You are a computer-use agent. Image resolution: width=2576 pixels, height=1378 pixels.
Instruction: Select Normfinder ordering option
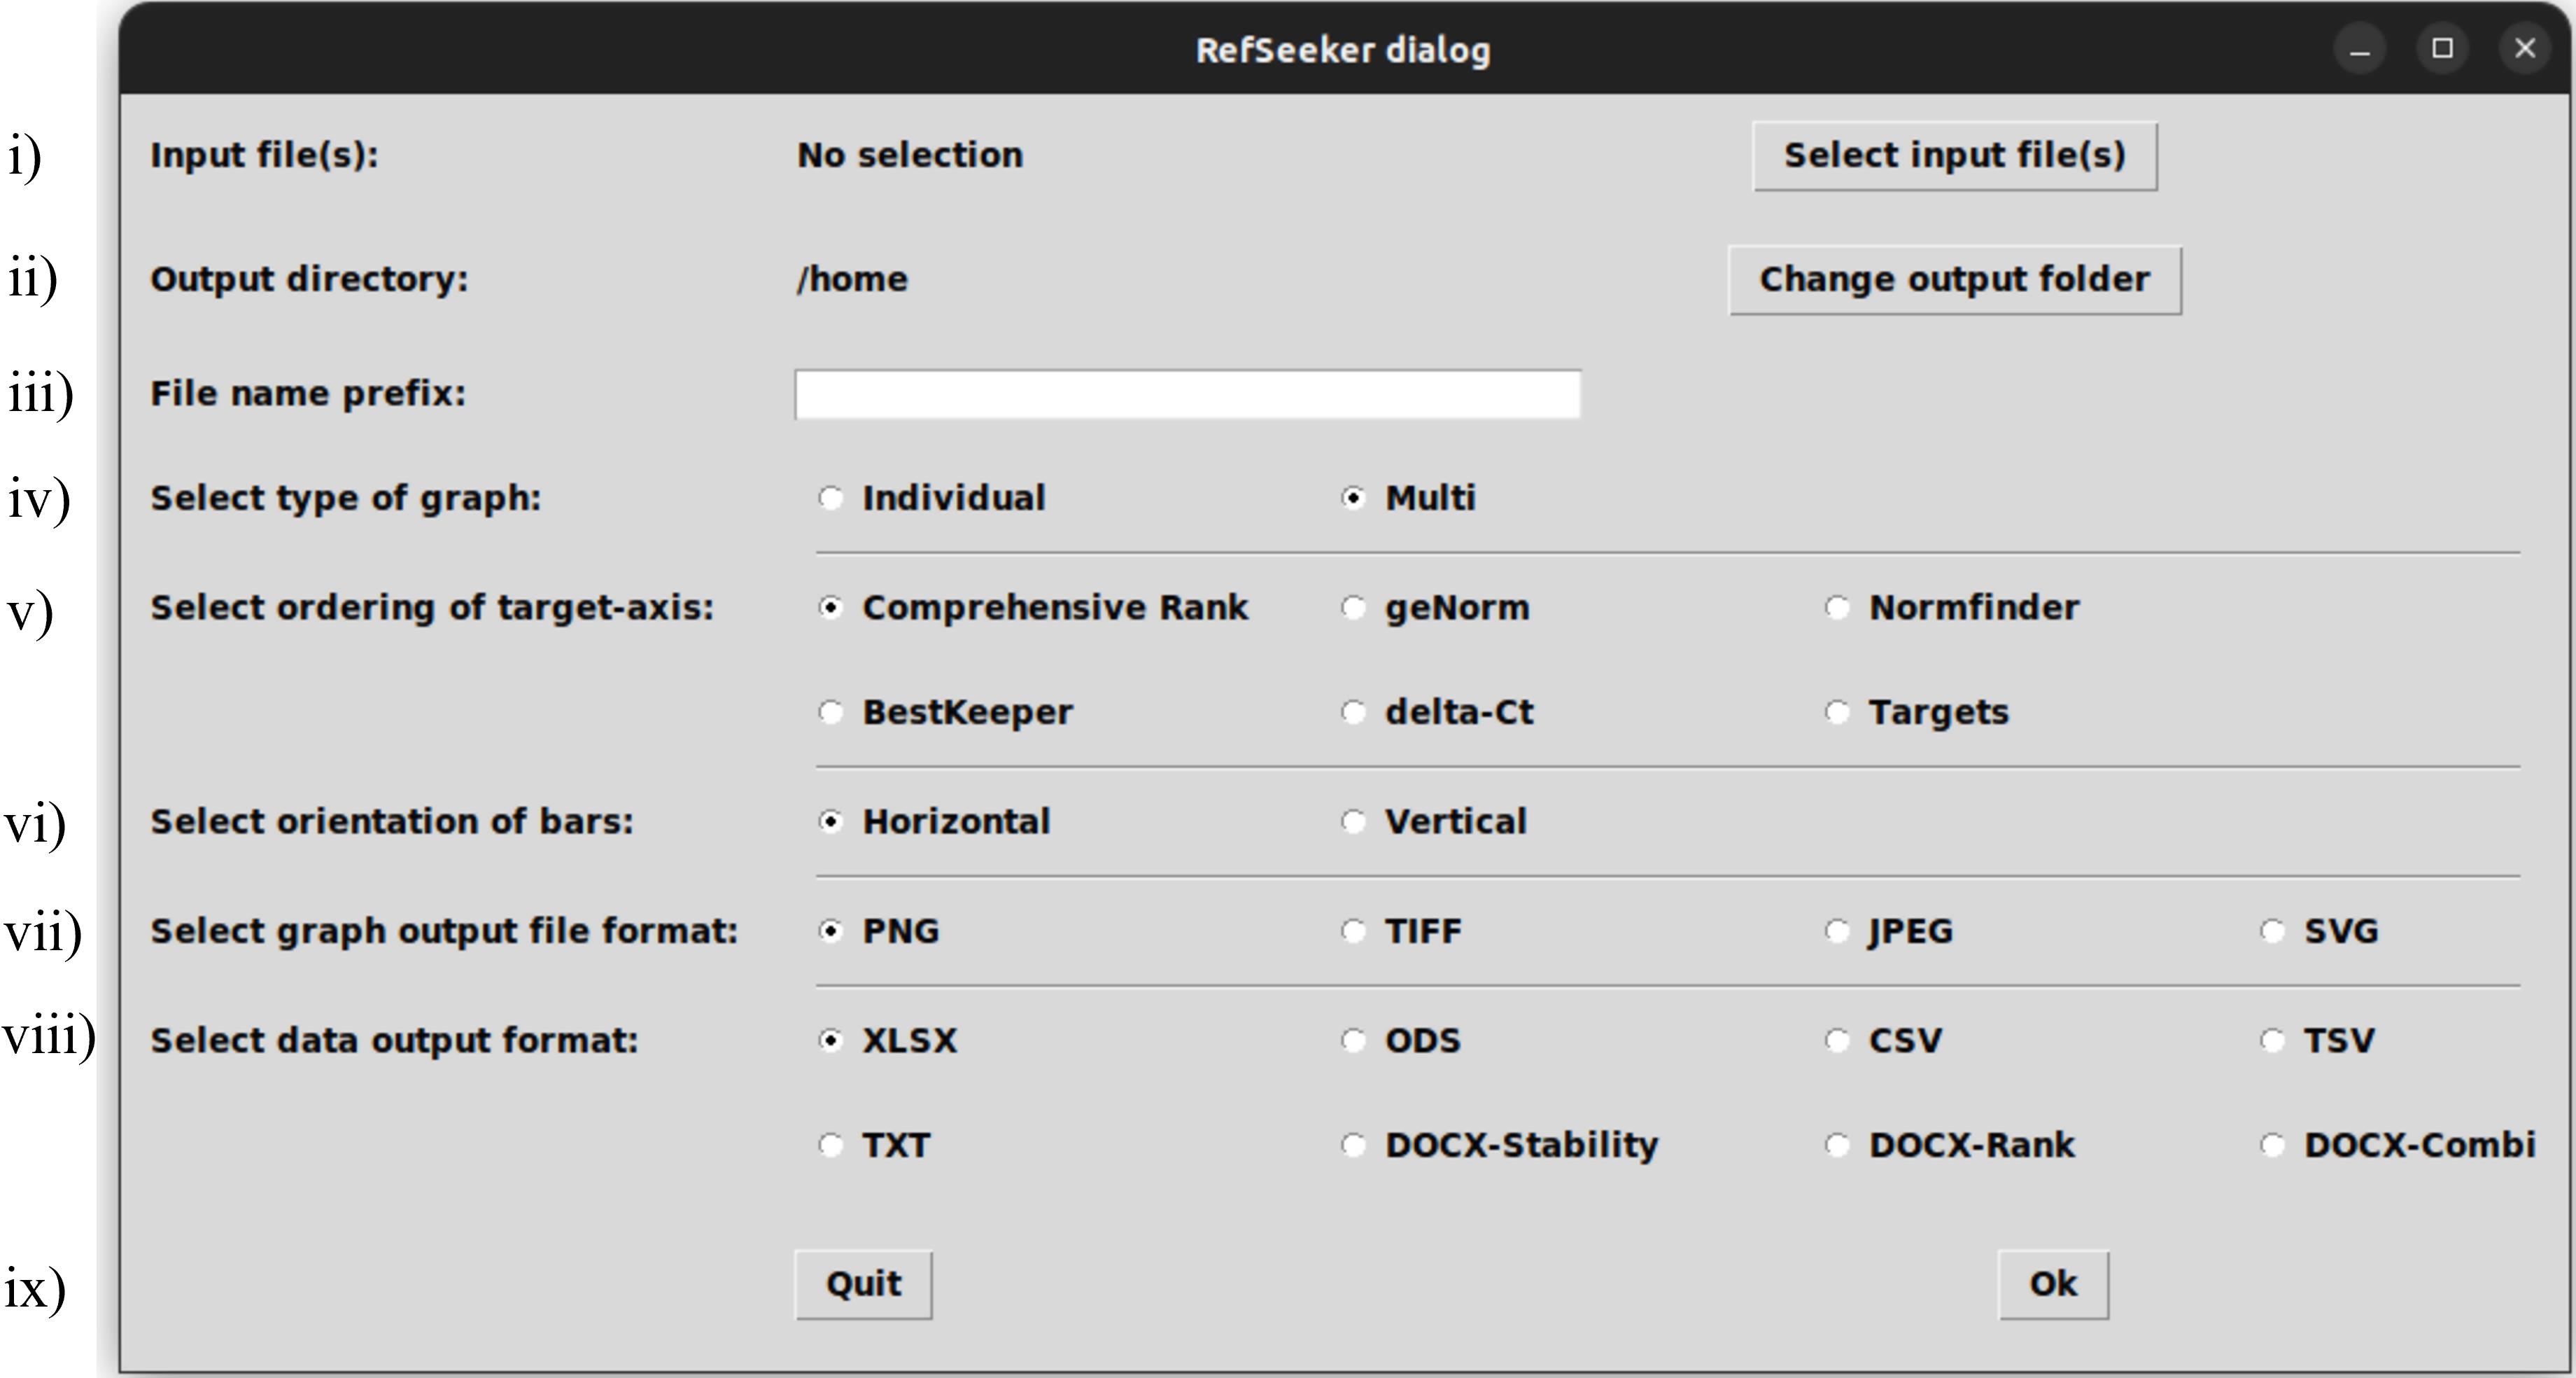[1952, 608]
